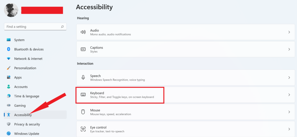Open Captions styles settings
Viewport: 297px width, 137px height.
185,49
